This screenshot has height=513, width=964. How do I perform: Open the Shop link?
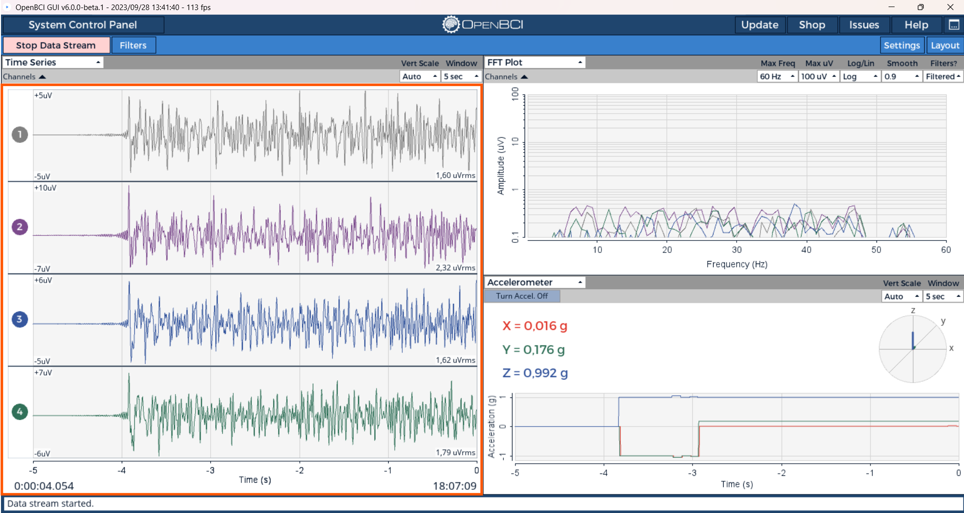(812, 25)
